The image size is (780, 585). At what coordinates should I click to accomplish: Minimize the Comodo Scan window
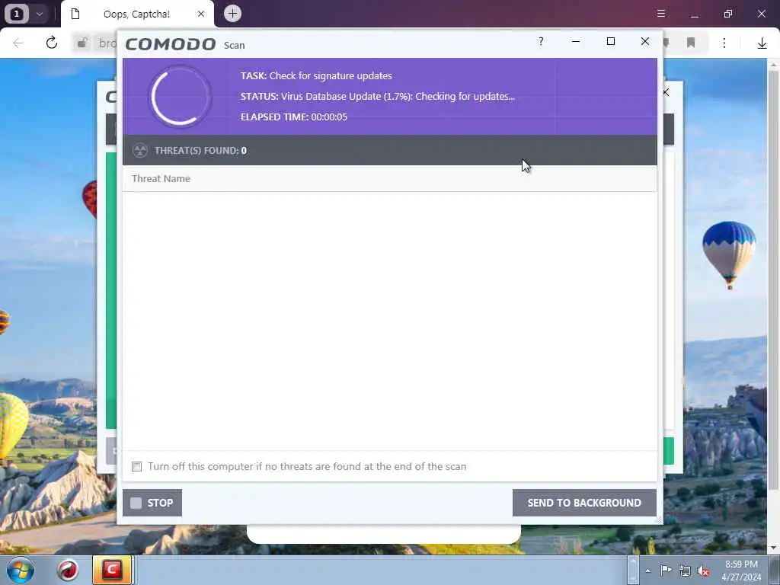tap(576, 41)
